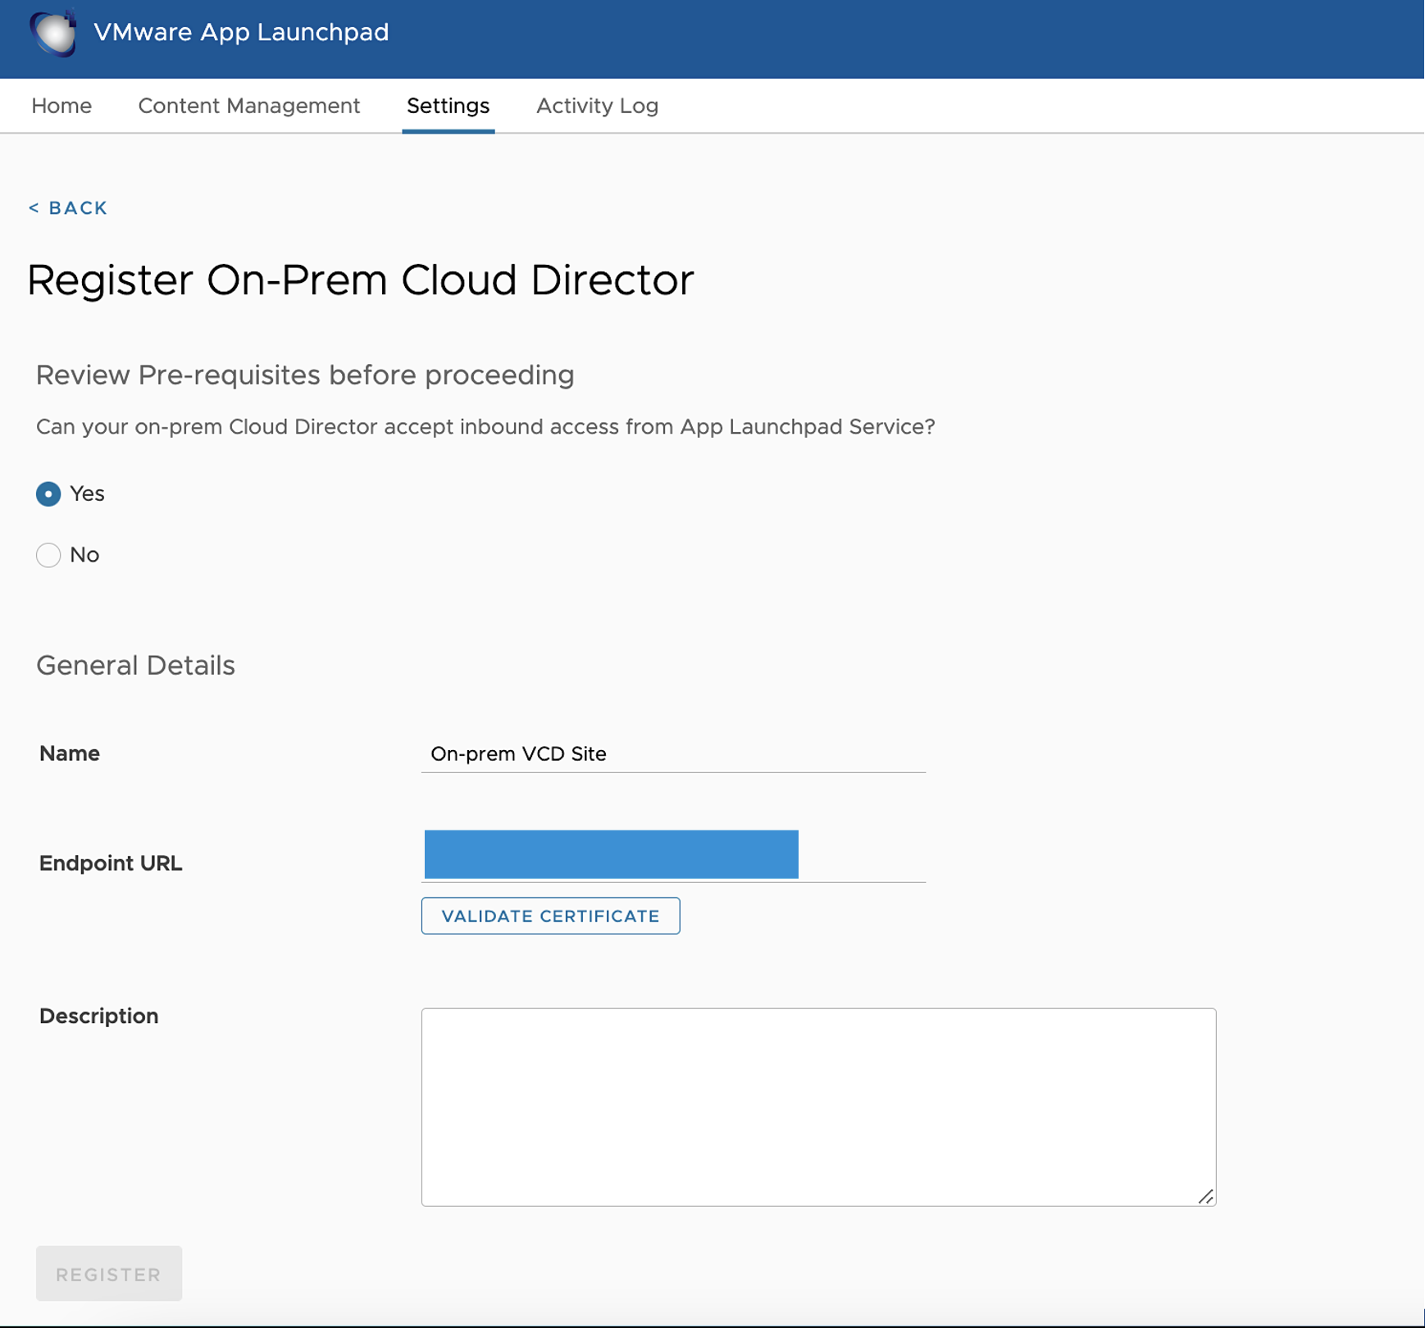Choose the No radio button
The width and height of the screenshot is (1425, 1328).
tap(48, 555)
